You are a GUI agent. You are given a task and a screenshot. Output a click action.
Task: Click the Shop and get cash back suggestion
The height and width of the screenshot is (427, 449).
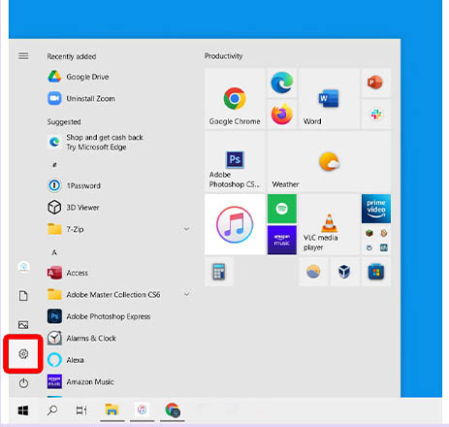point(120,142)
